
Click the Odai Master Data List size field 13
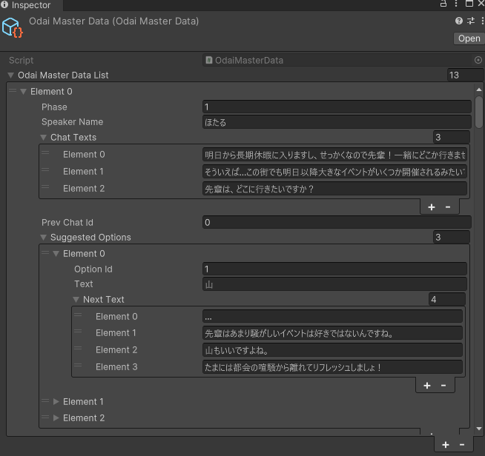pyautogui.click(x=465, y=75)
